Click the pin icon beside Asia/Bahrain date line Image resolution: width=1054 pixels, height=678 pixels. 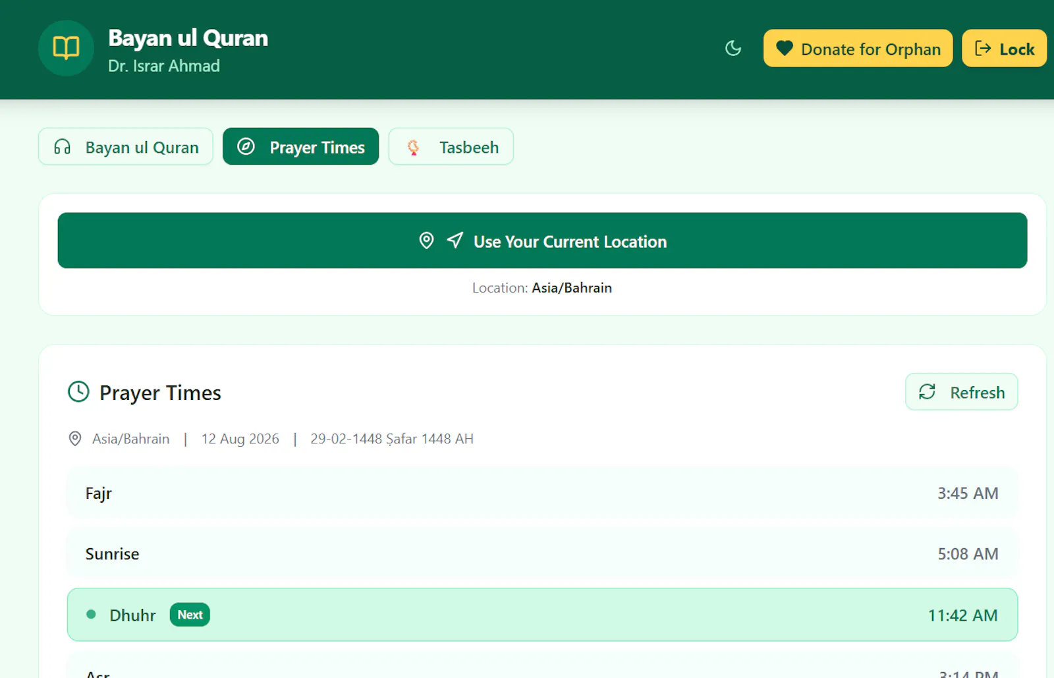(x=75, y=439)
